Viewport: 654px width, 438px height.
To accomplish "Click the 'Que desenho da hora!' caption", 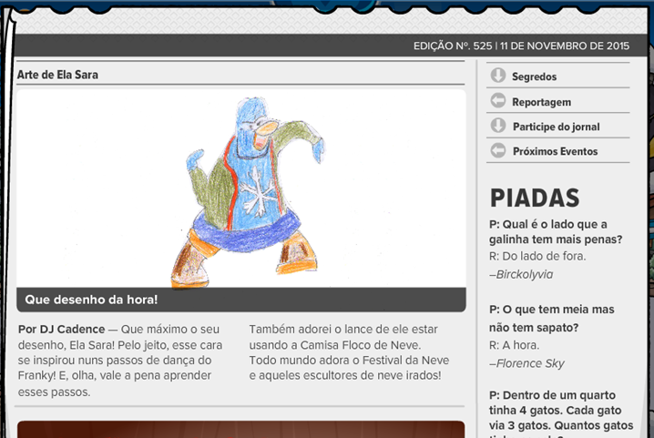I will [x=91, y=300].
